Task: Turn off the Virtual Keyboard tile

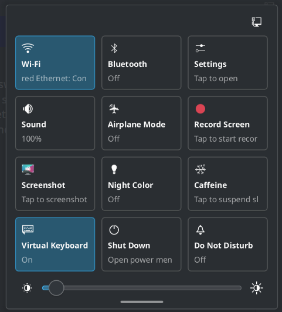Action: point(55,244)
